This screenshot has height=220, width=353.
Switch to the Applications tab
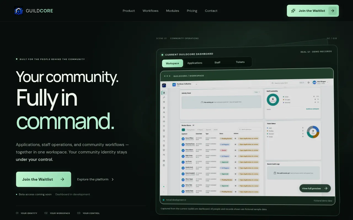[195, 63]
